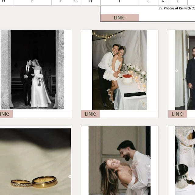Click the LINK label under the cake-cutting photo

click(x=90, y=114)
